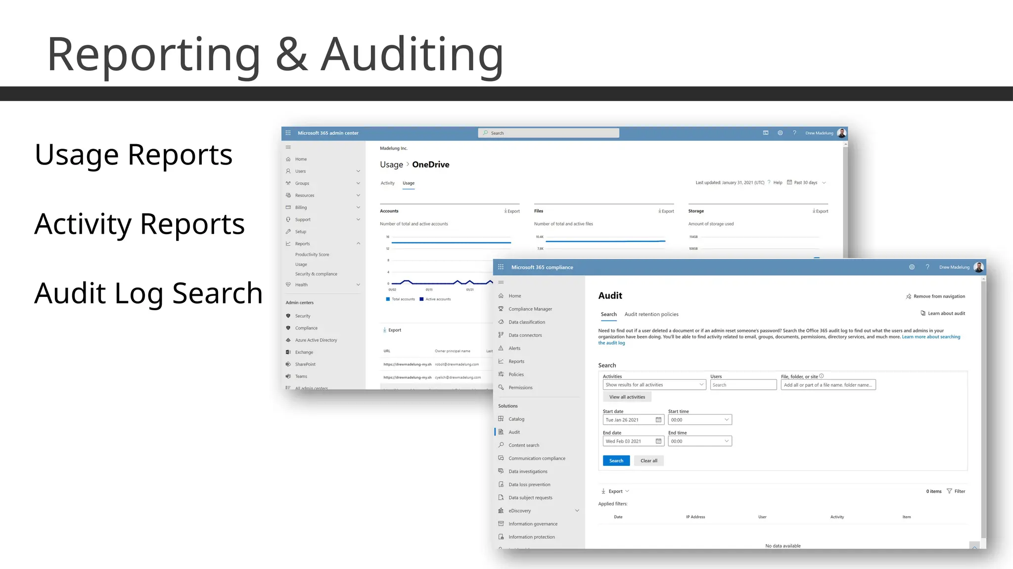Open the Start date calendar picker
The width and height of the screenshot is (1013, 569).
click(x=658, y=420)
